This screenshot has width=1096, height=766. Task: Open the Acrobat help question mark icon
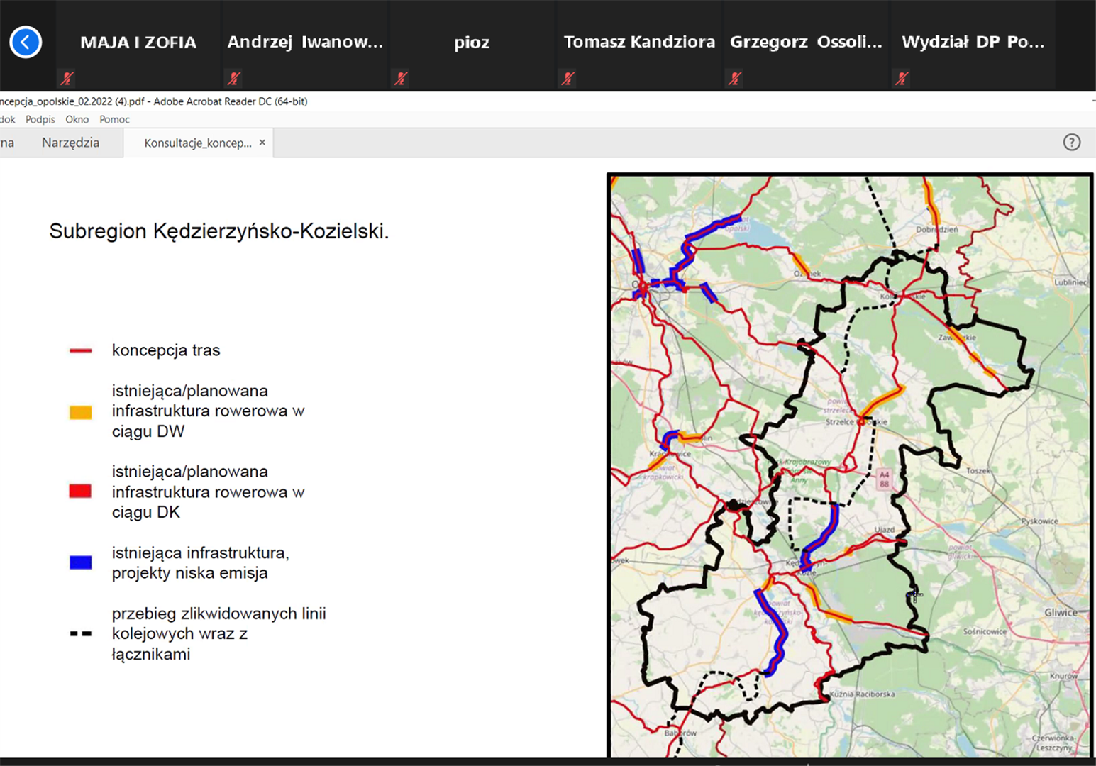pyautogui.click(x=1071, y=143)
